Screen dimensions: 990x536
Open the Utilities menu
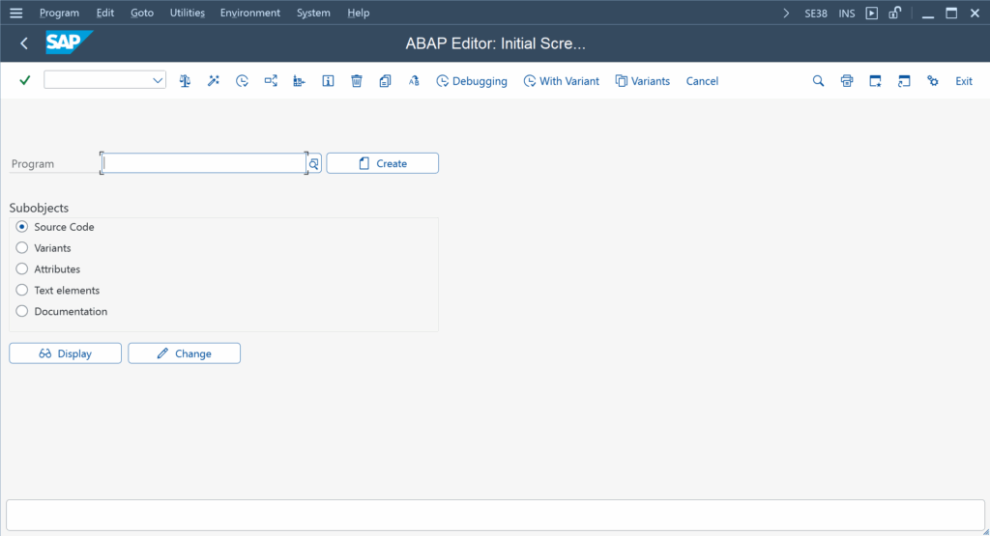[187, 13]
